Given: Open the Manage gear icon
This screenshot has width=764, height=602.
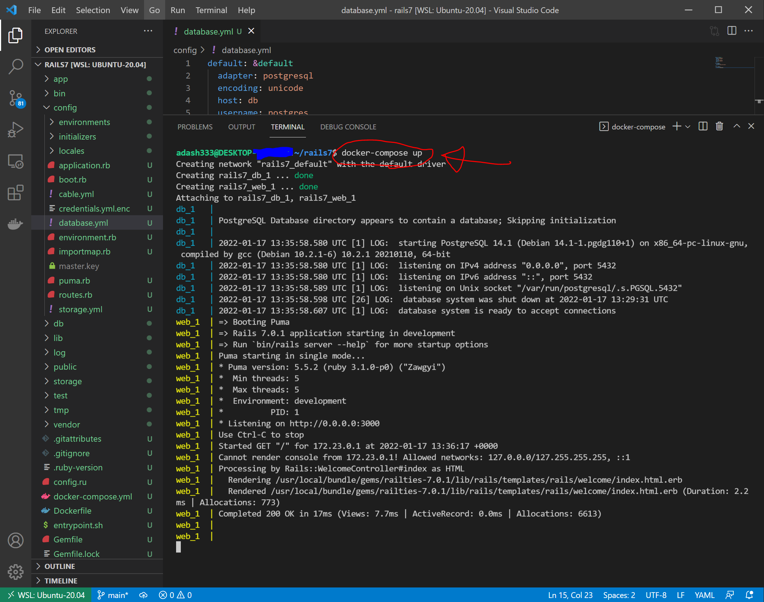Looking at the screenshot, I should 15,572.
